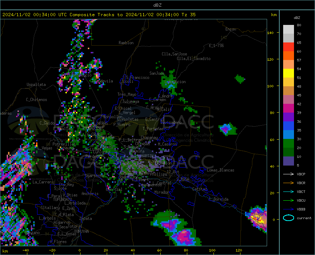
Task: Click the C_Guido label
Action: 47,123
